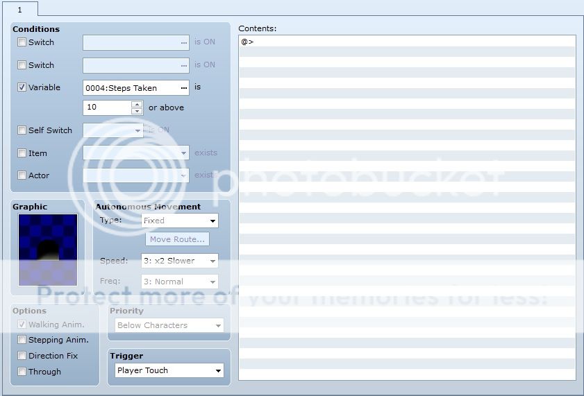The image size is (584, 396).
Task: Check the Stepping Anim. option
Action: [x=22, y=340]
